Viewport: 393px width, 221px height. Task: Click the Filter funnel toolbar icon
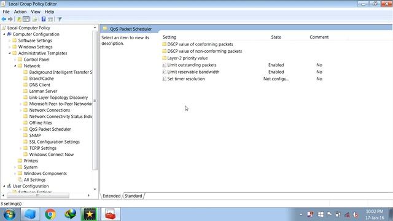[60, 19]
